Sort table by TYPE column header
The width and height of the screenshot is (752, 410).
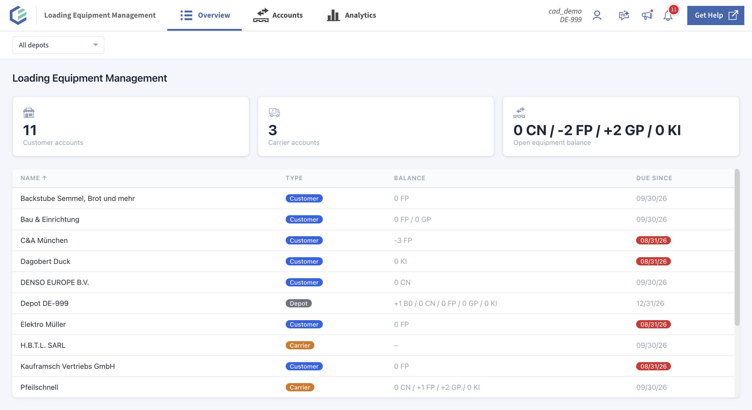pyautogui.click(x=294, y=178)
